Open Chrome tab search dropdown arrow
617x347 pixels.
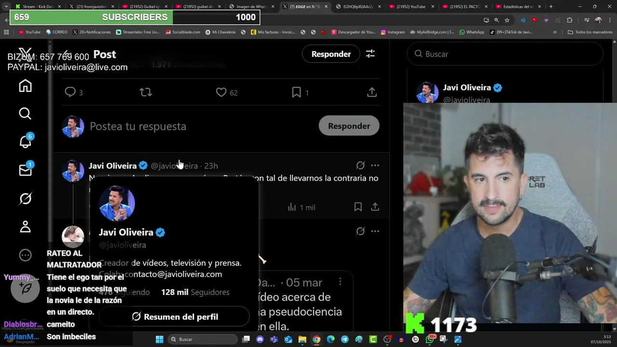(x=6, y=6)
